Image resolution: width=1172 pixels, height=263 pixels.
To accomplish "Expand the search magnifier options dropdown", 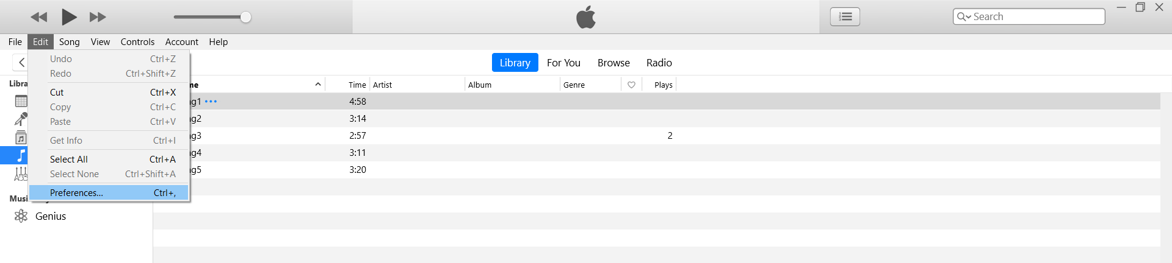I will click(x=964, y=16).
